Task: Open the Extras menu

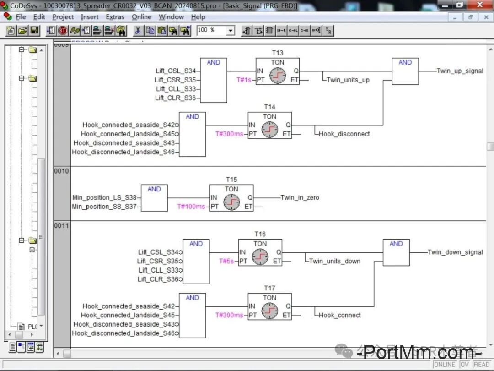Action: click(115, 17)
